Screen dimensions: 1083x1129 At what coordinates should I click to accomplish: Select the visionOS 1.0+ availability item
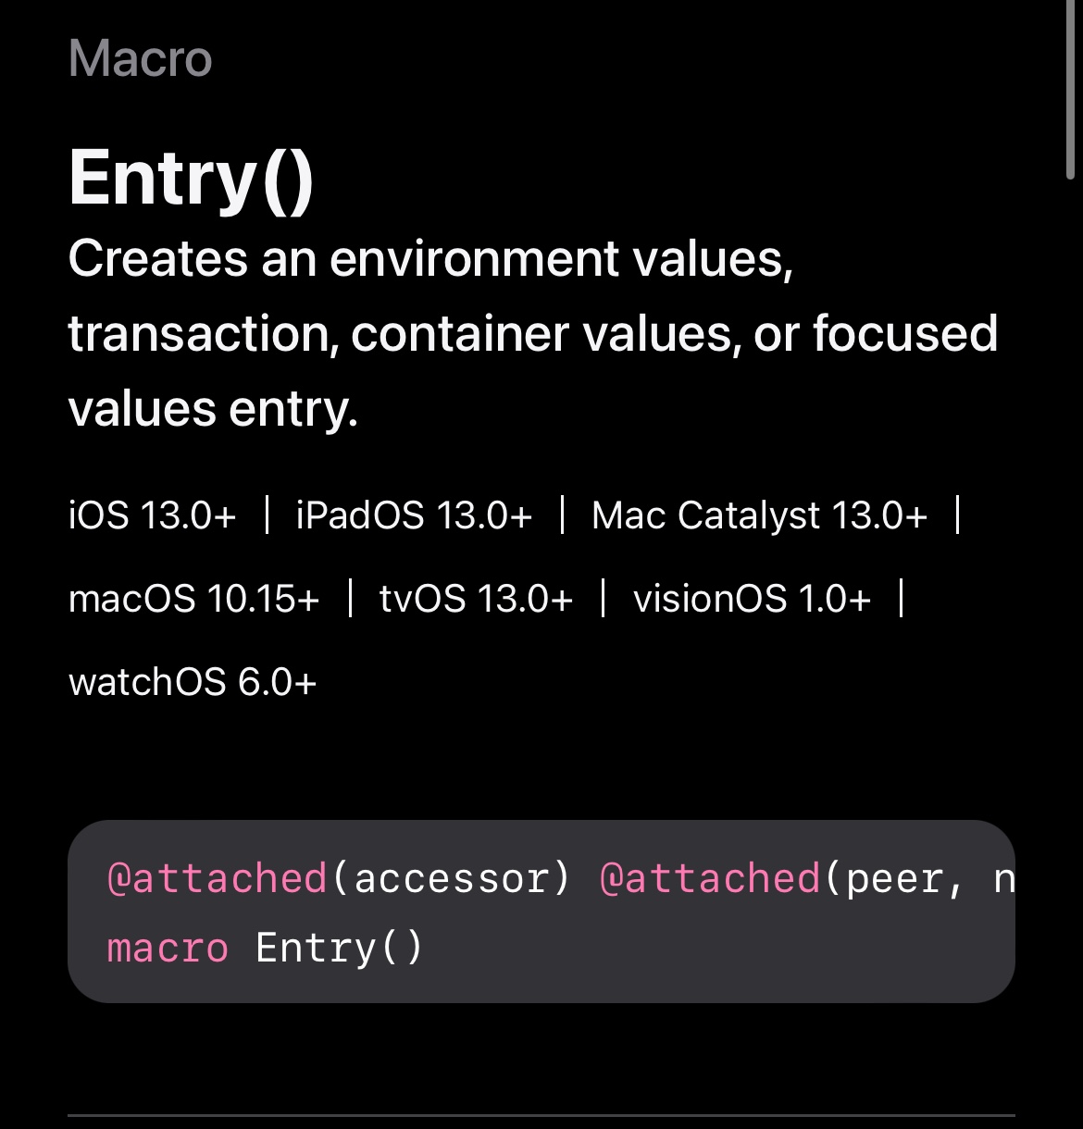click(x=752, y=599)
